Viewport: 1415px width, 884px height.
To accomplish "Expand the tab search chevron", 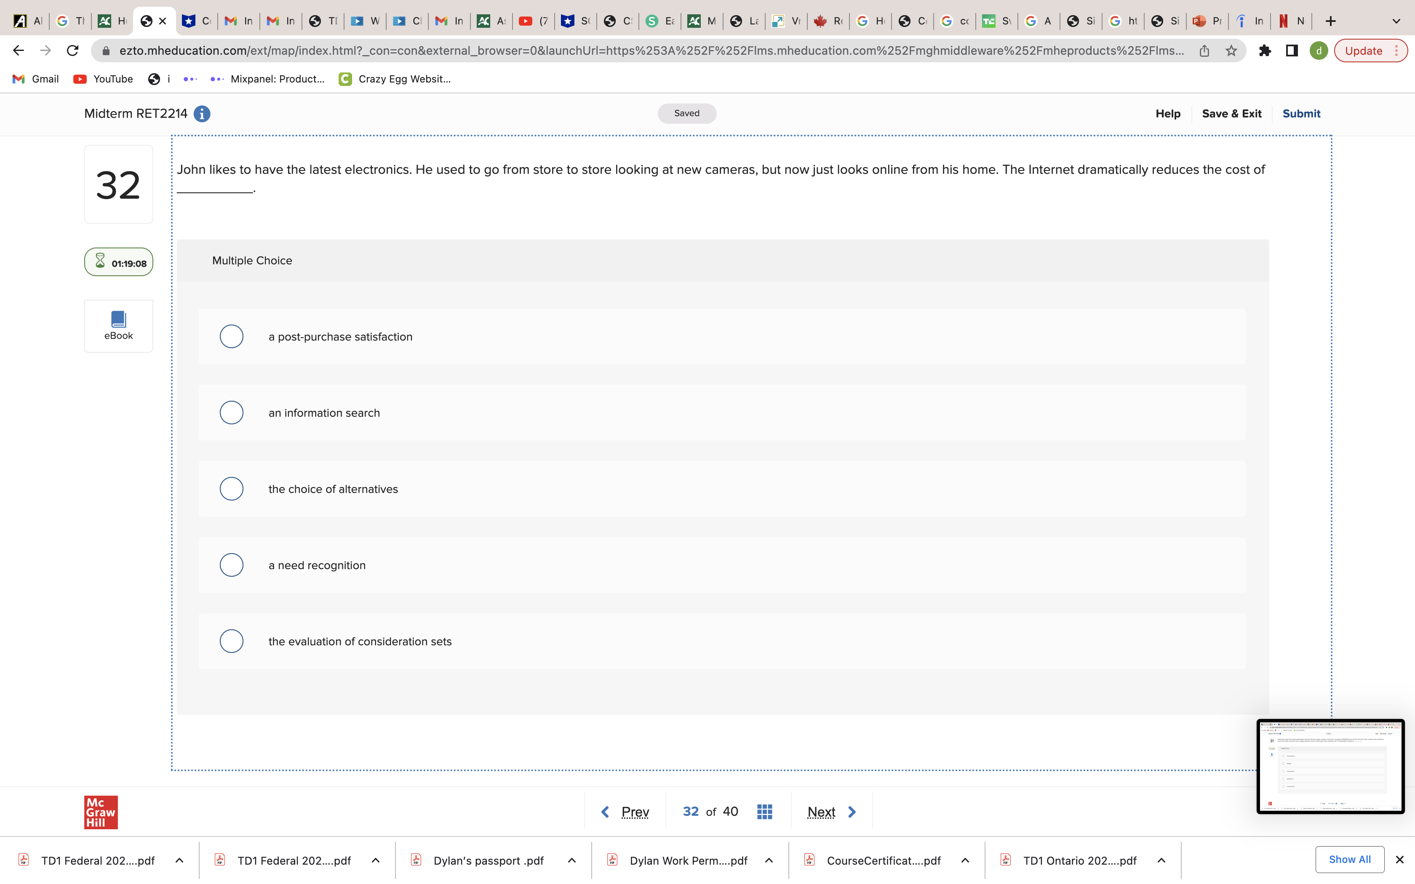I will pyautogui.click(x=1396, y=21).
